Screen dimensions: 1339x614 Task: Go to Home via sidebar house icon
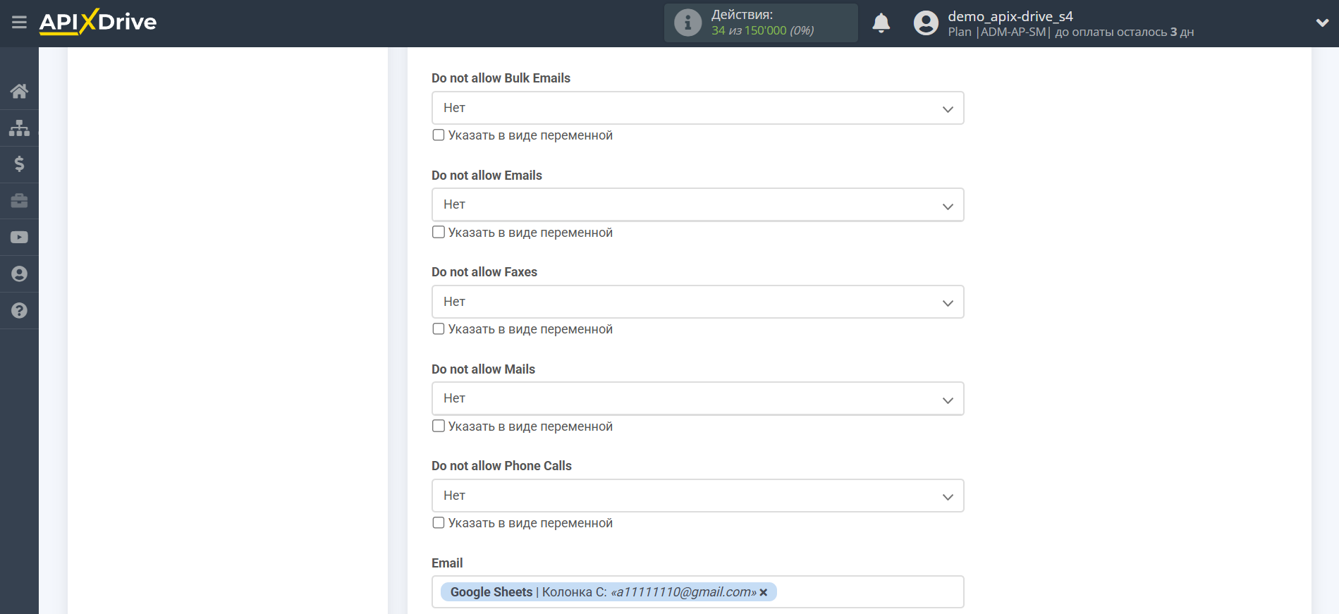[19, 91]
